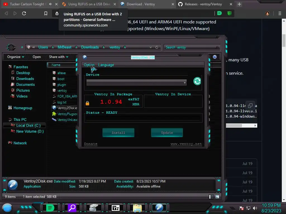
Task: Click the Explorer back navigation icon
Action: [x=11, y=47]
